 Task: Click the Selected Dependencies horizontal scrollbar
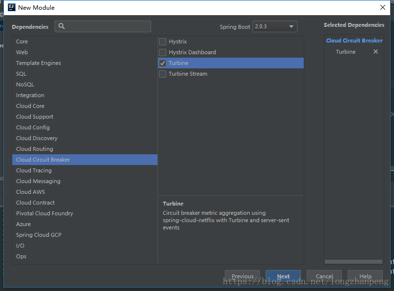(354, 262)
